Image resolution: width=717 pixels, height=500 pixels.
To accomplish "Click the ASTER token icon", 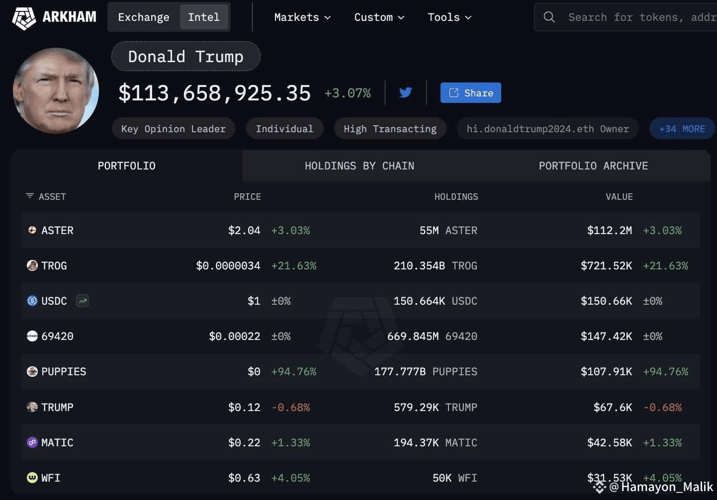I will 32,230.
